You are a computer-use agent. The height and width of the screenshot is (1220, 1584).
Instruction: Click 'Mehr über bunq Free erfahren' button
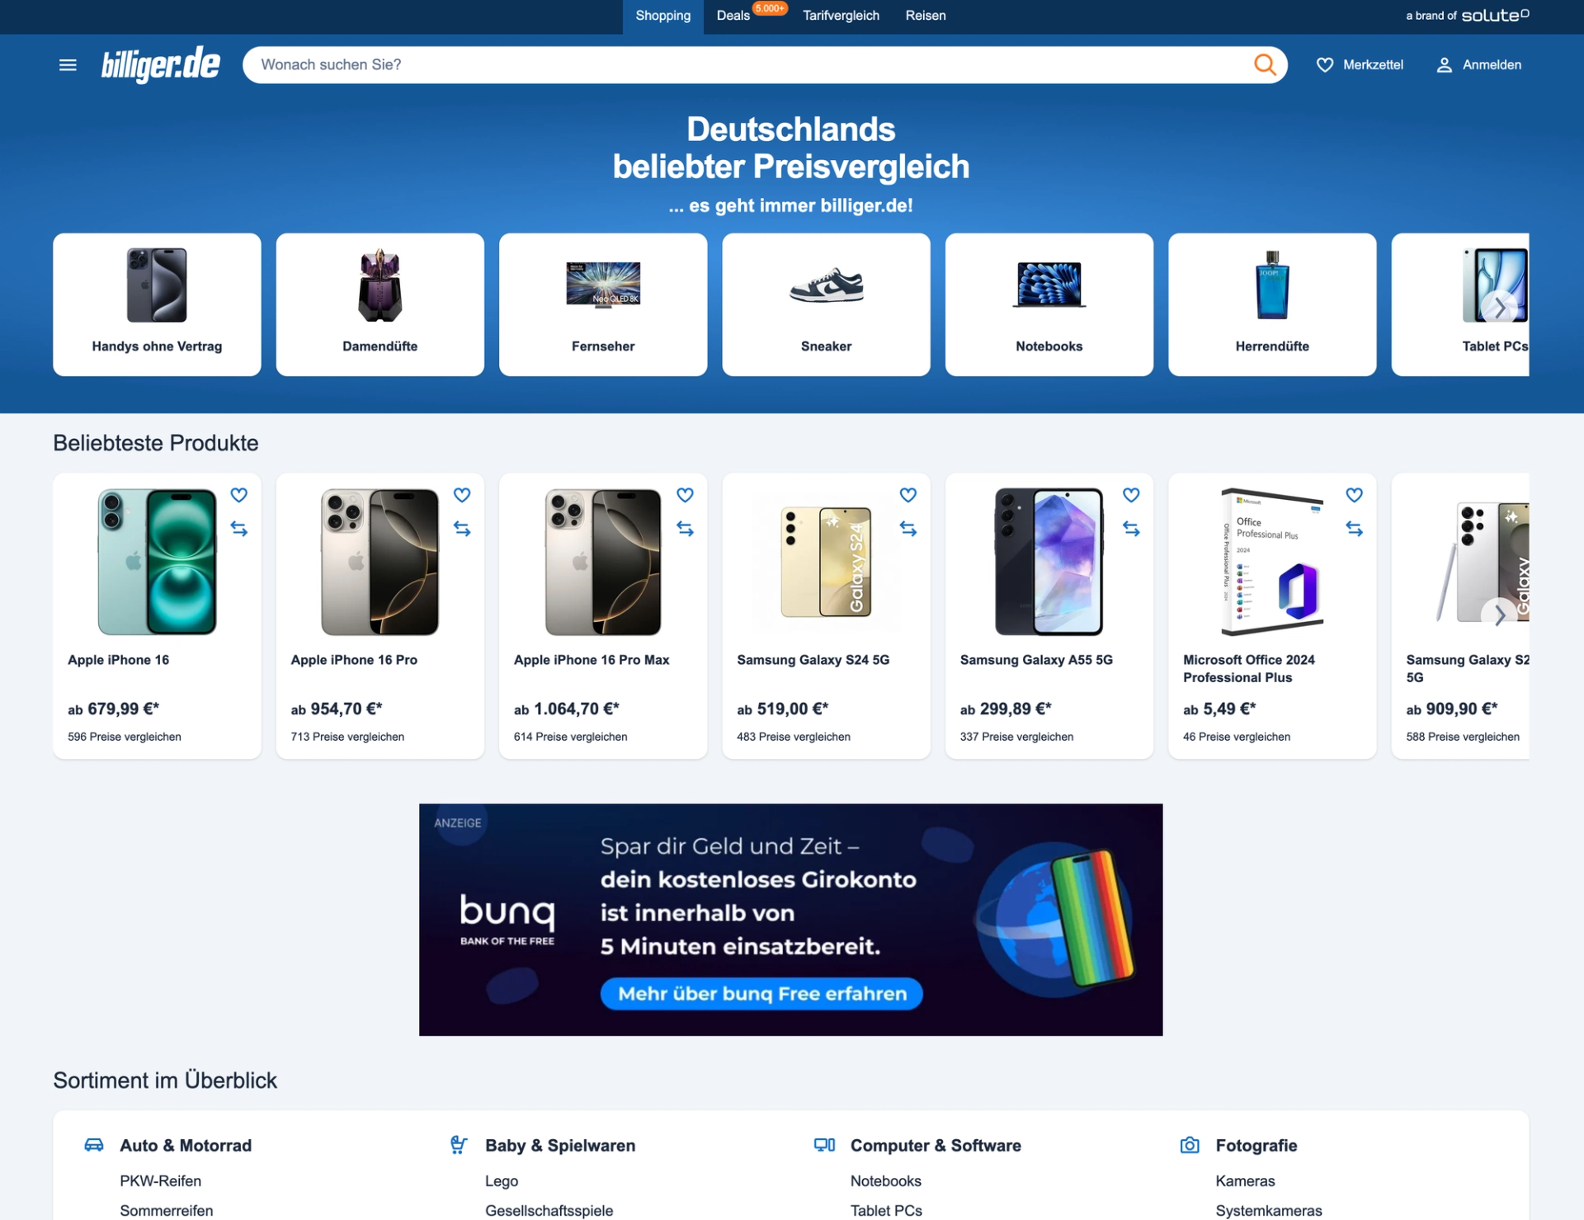[761, 994]
